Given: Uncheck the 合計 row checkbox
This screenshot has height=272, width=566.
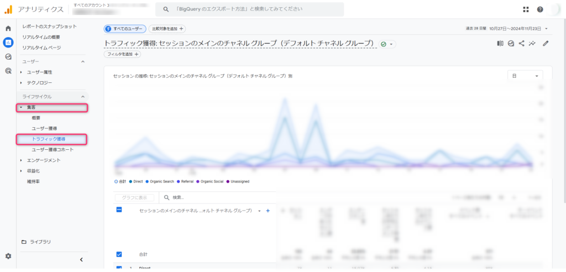Looking at the screenshot, I should coord(119,254).
